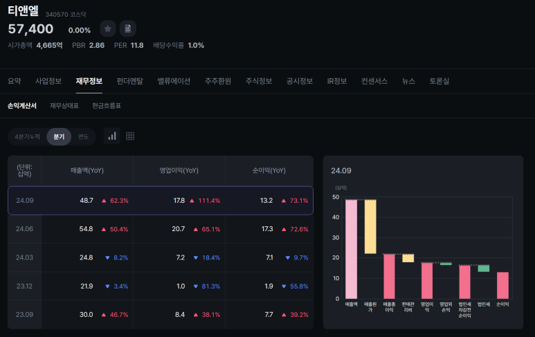Open the 사업정보 tab
The height and width of the screenshot is (337, 535).
(48, 81)
